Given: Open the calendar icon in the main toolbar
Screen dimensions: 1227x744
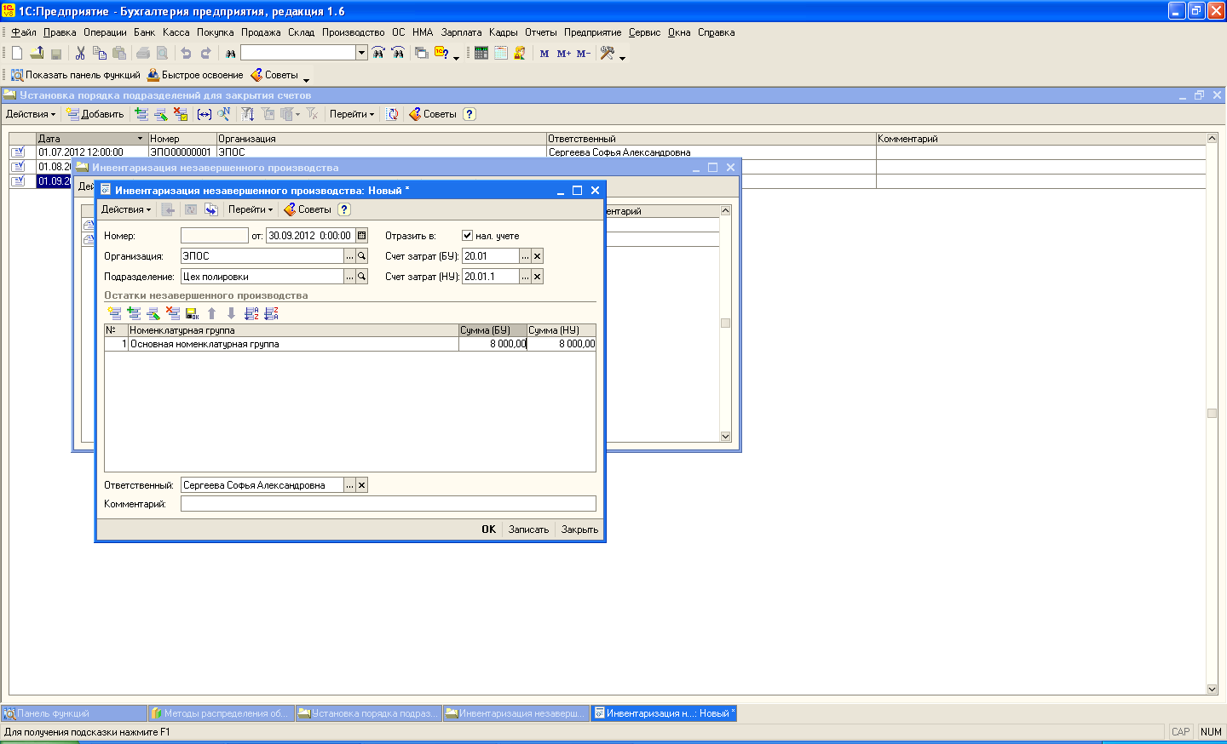Looking at the screenshot, I should 501,53.
